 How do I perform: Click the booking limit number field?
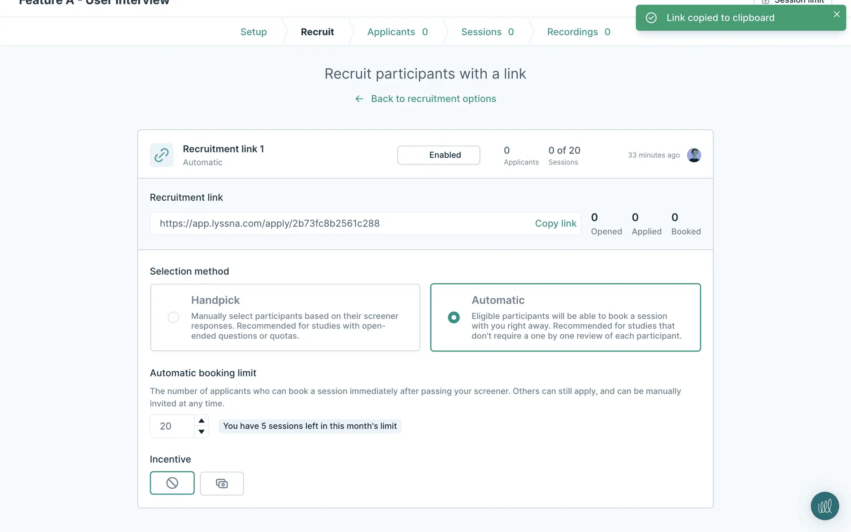[172, 426]
